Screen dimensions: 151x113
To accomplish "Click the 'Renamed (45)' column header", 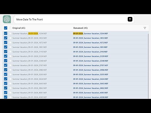I will [x=81, y=28].
